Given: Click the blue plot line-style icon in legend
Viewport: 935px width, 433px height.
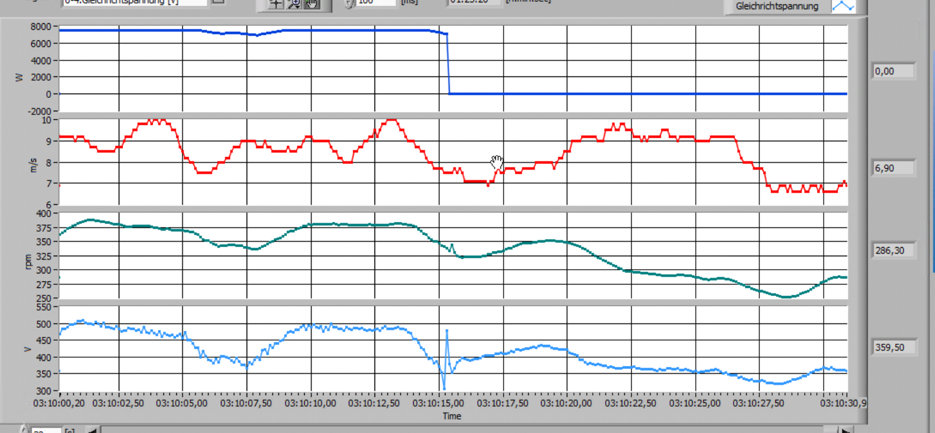Looking at the screenshot, I should click(x=842, y=6).
